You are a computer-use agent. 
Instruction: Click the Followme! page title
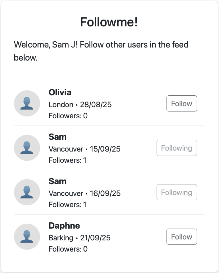click(109, 22)
